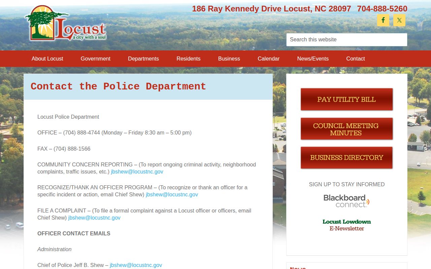Open the Facebook page icon

coord(383,20)
